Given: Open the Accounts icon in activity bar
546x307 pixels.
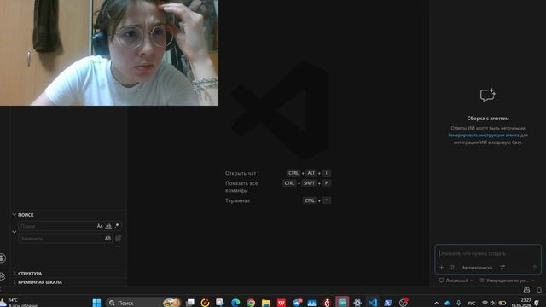Looking at the screenshot, I should [x=3, y=258].
